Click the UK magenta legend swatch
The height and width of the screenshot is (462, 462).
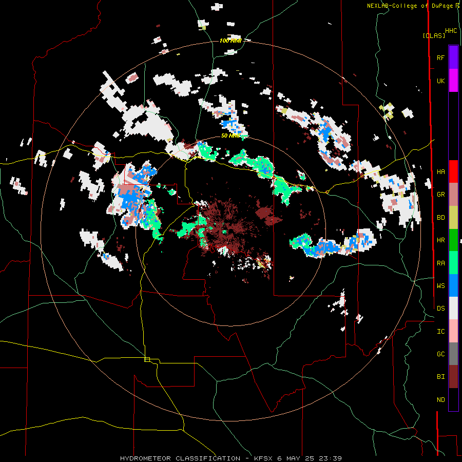point(453,81)
